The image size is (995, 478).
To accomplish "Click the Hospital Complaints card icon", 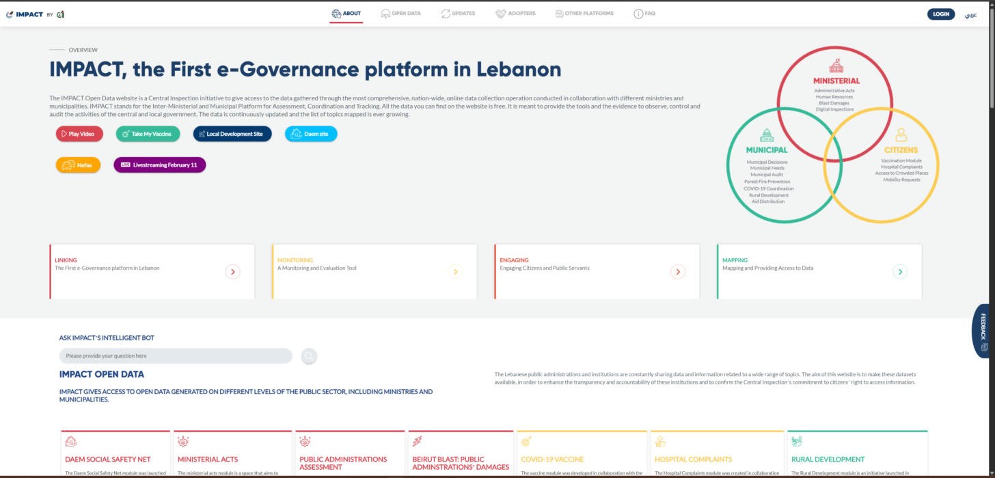I will click(x=660, y=442).
